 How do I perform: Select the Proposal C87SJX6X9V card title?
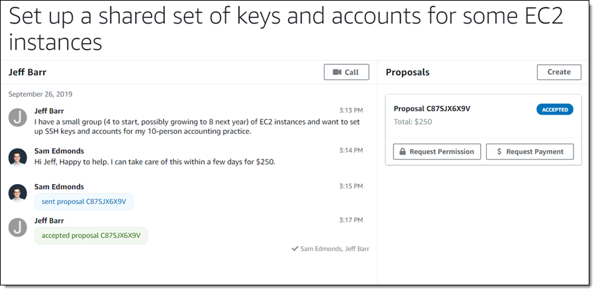tap(432, 109)
